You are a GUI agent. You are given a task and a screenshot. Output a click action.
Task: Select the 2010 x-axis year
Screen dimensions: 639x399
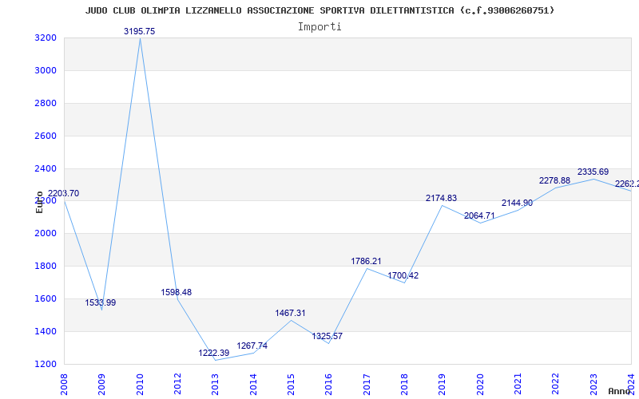(x=140, y=385)
